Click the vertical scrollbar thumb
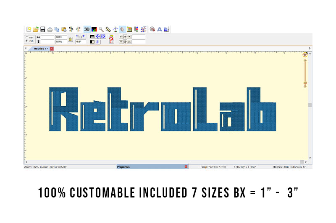The height and width of the screenshot is (223, 336). (x=310, y=105)
